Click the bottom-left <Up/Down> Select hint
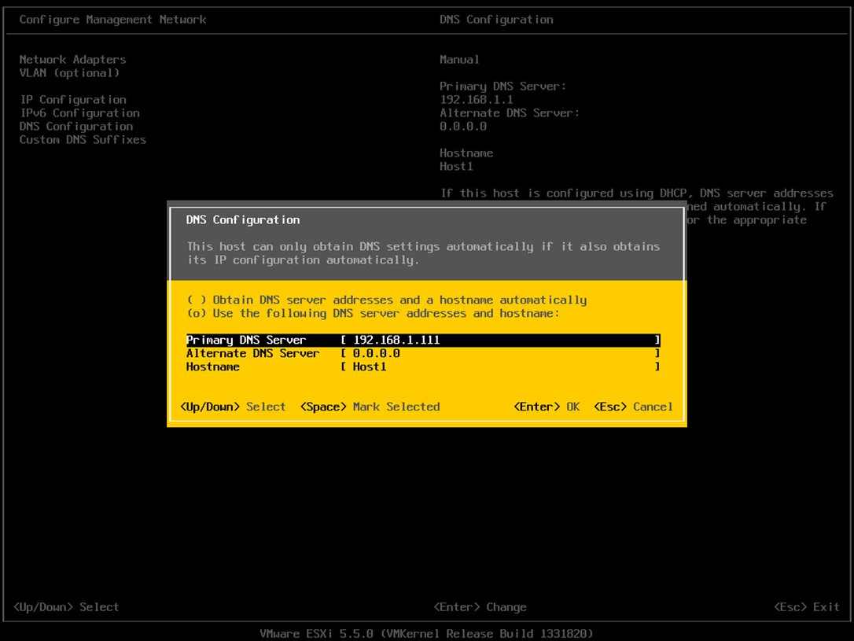This screenshot has height=641, width=854. 66,606
